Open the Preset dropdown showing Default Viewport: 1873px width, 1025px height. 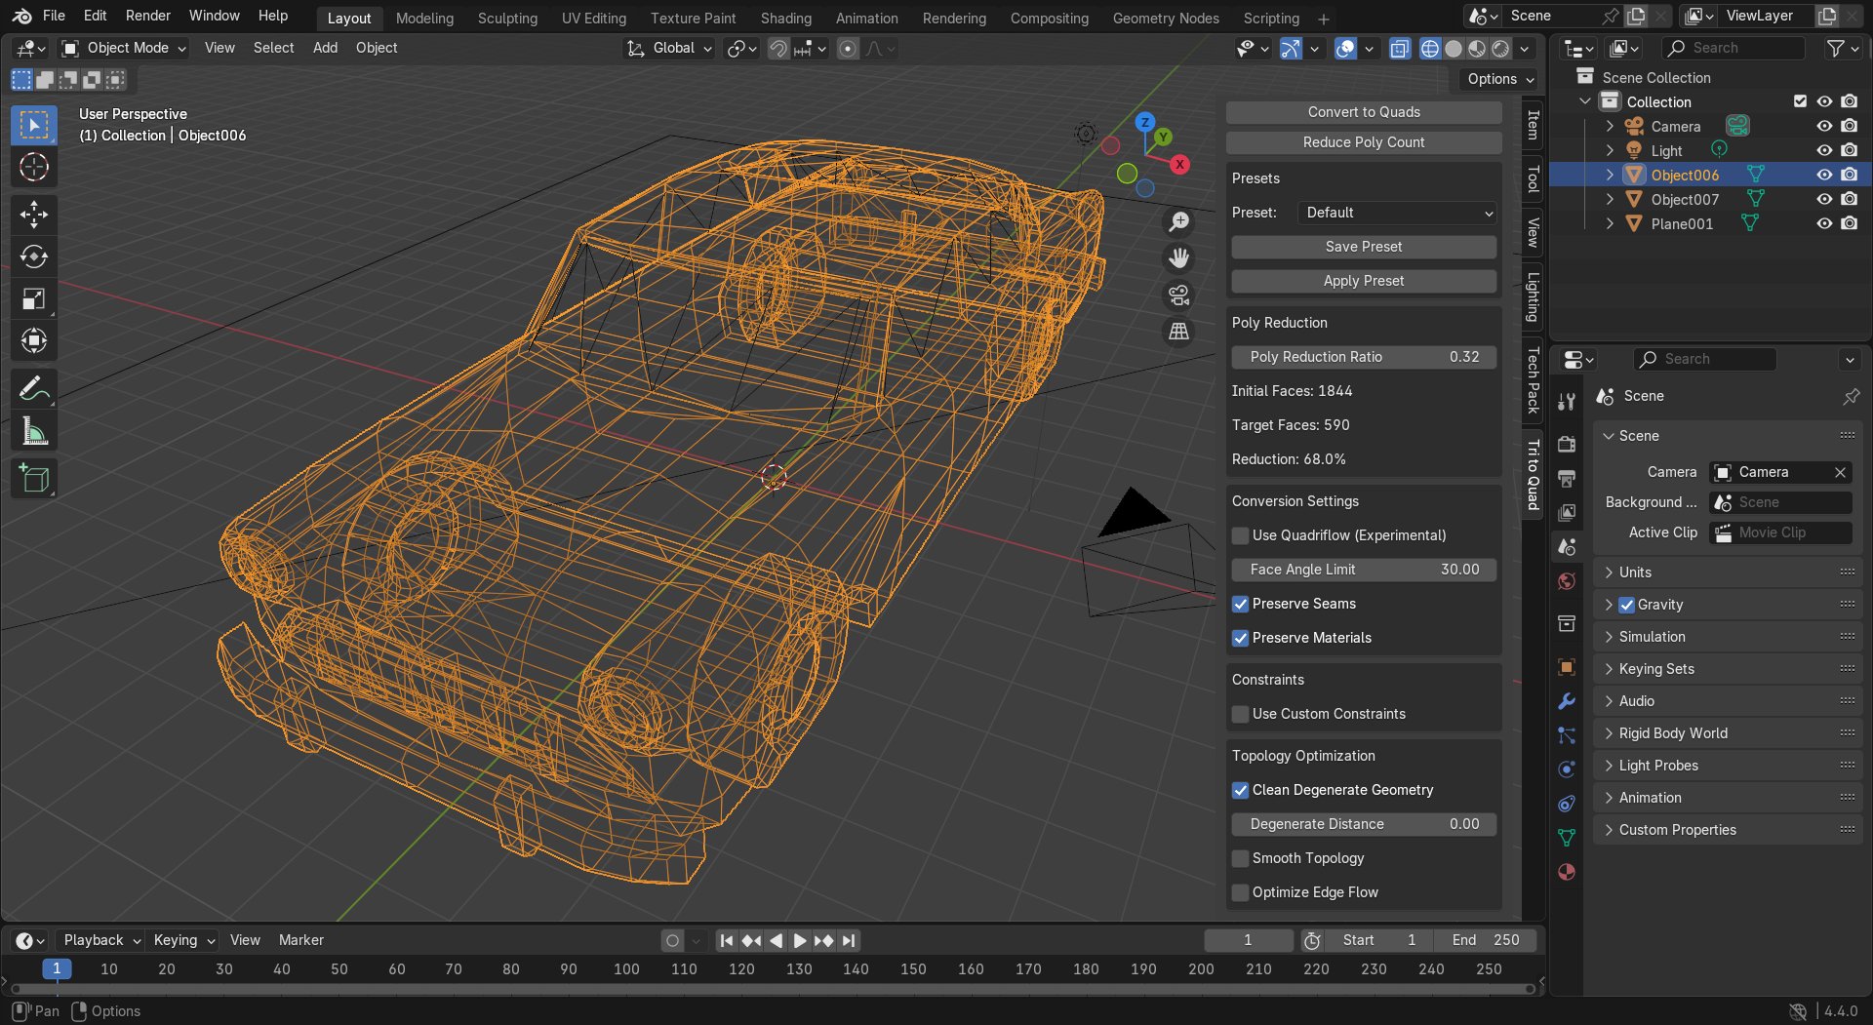(x=1396, y=213)
